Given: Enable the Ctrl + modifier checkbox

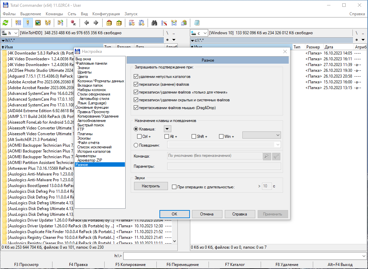Looking at the screenshot, I should pyautogui.click(x=139, y=136).
